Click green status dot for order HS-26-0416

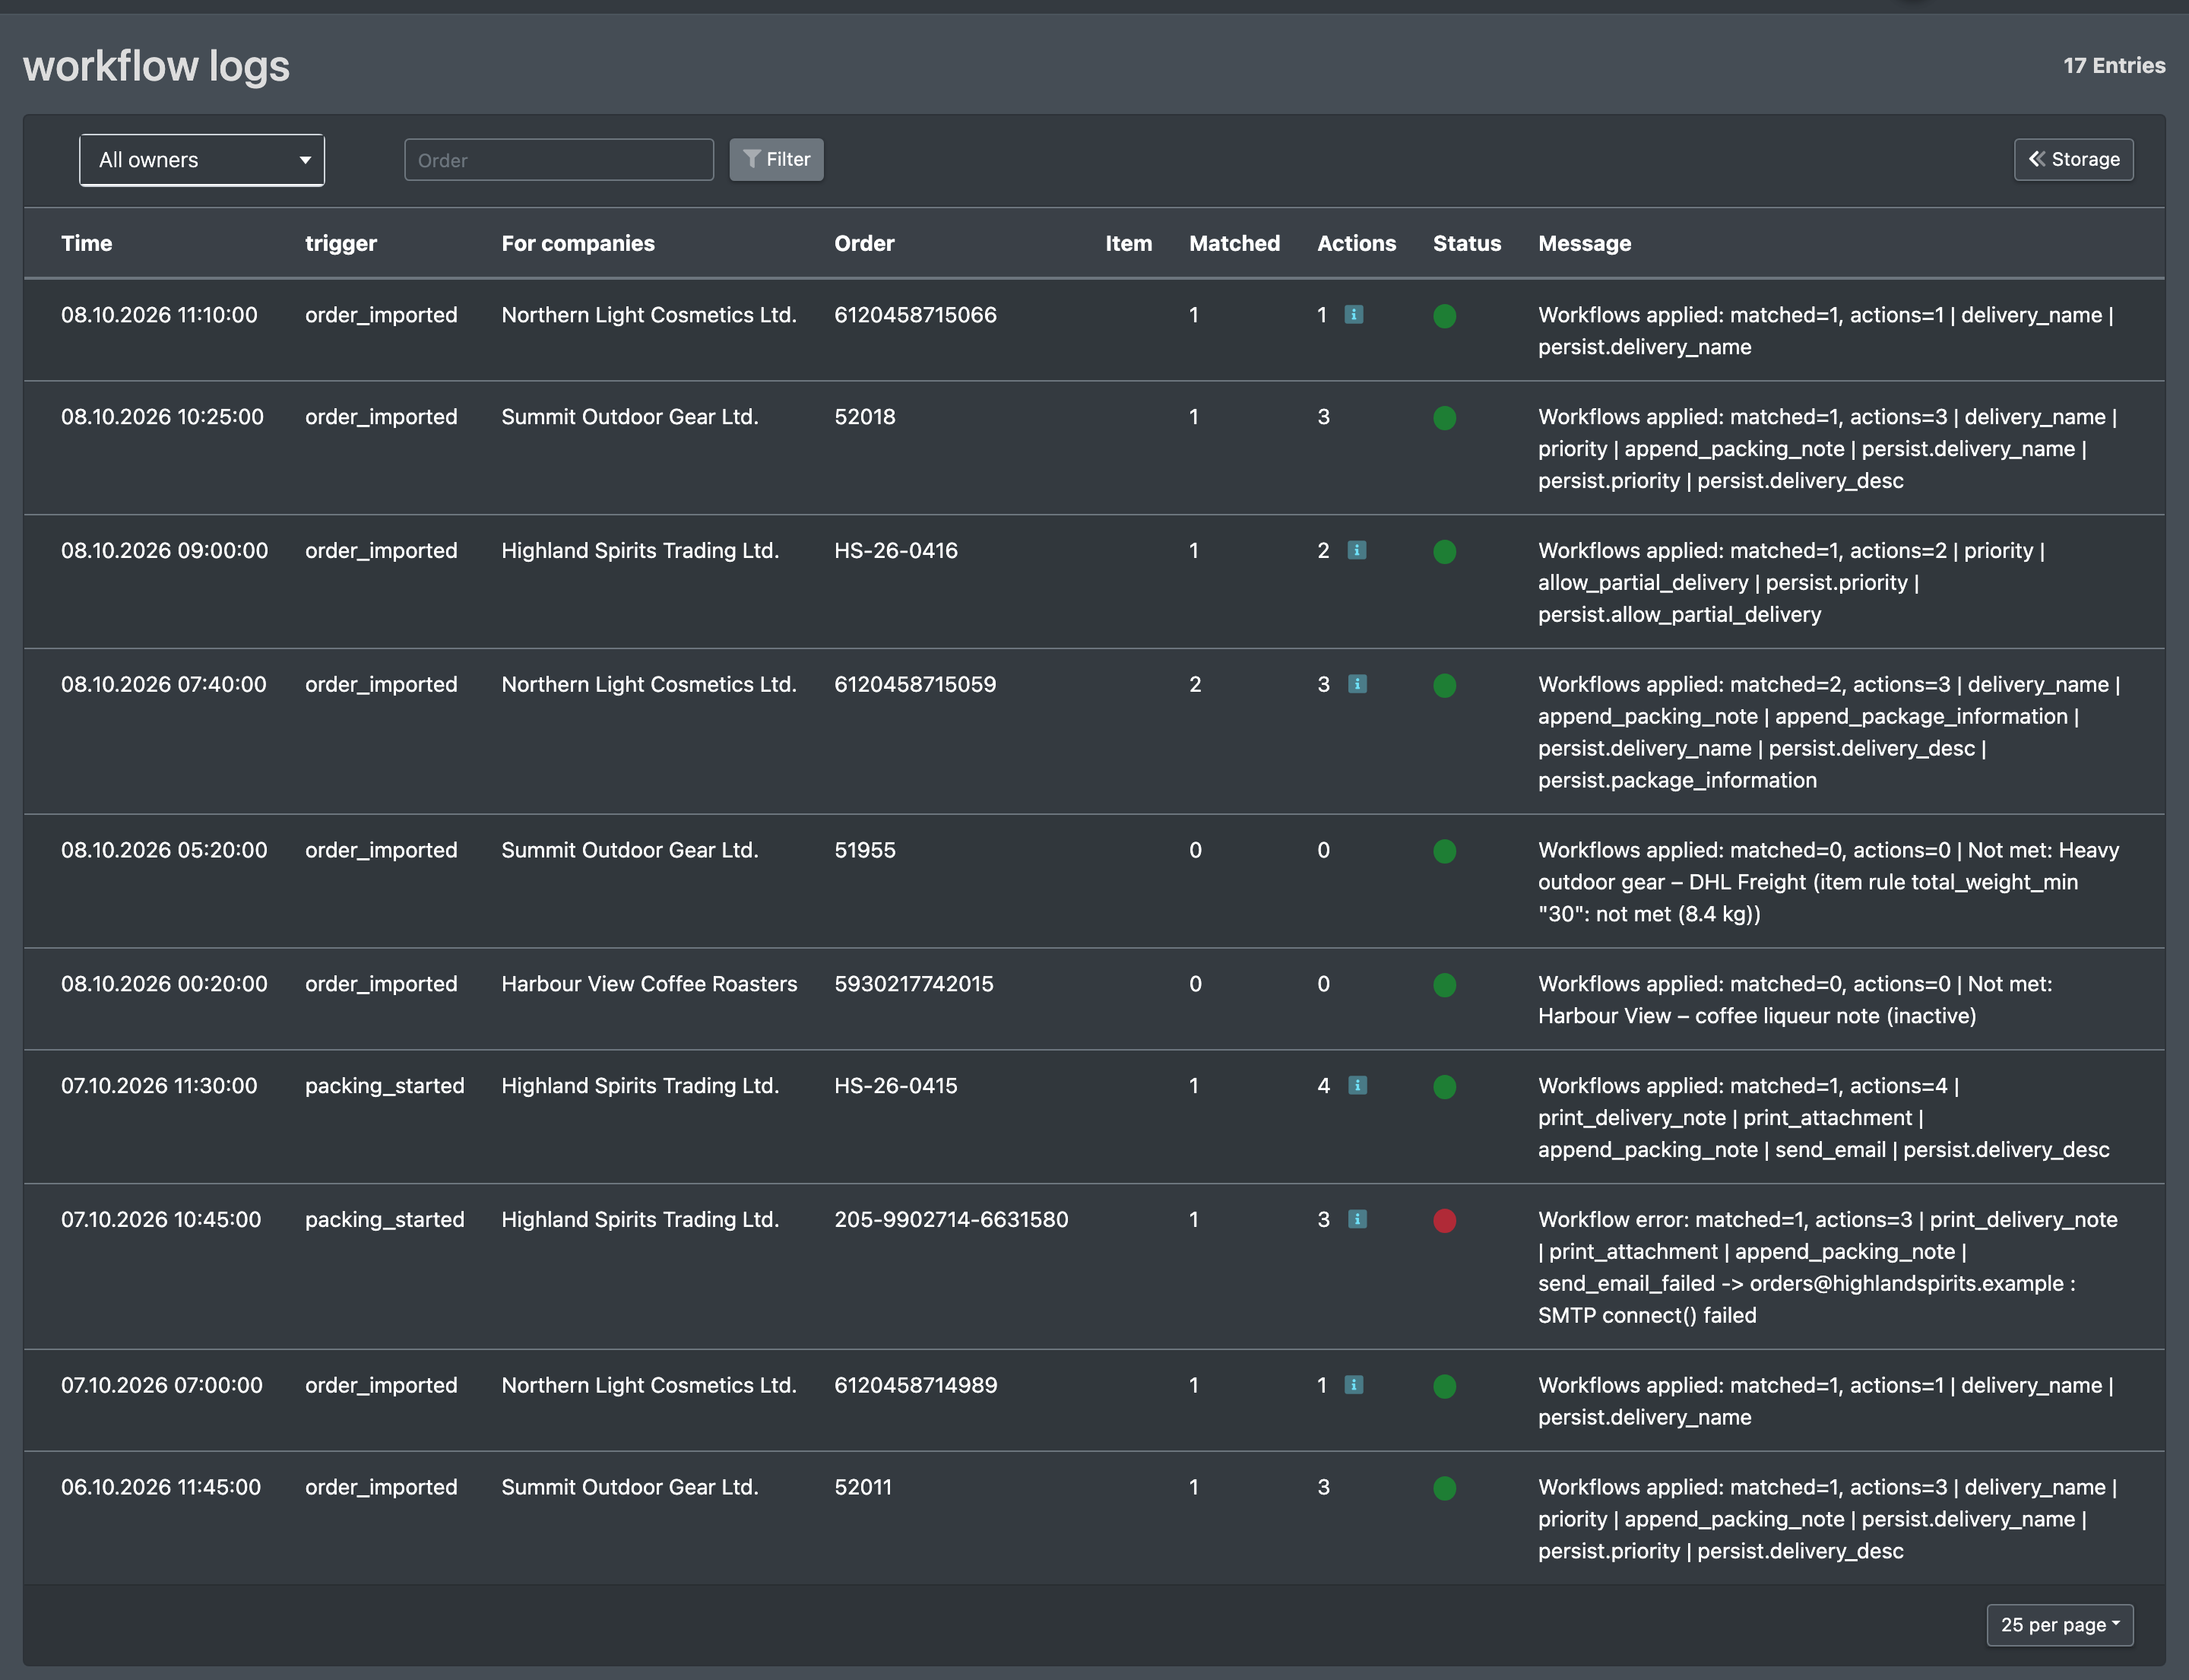[x=1444, y=552]
